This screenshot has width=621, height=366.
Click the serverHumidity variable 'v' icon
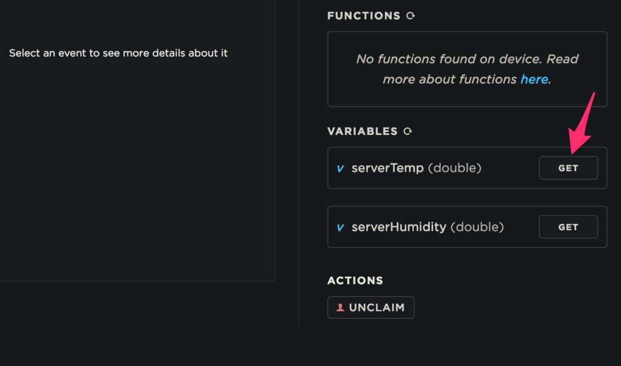(x=340, y=227)
